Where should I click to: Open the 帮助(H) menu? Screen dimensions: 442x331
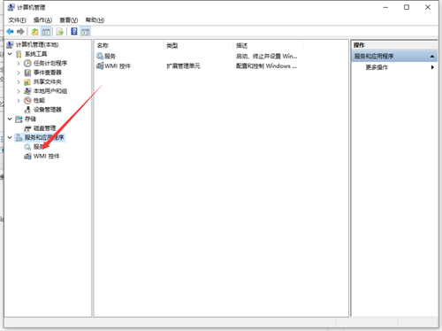(95, 20)
